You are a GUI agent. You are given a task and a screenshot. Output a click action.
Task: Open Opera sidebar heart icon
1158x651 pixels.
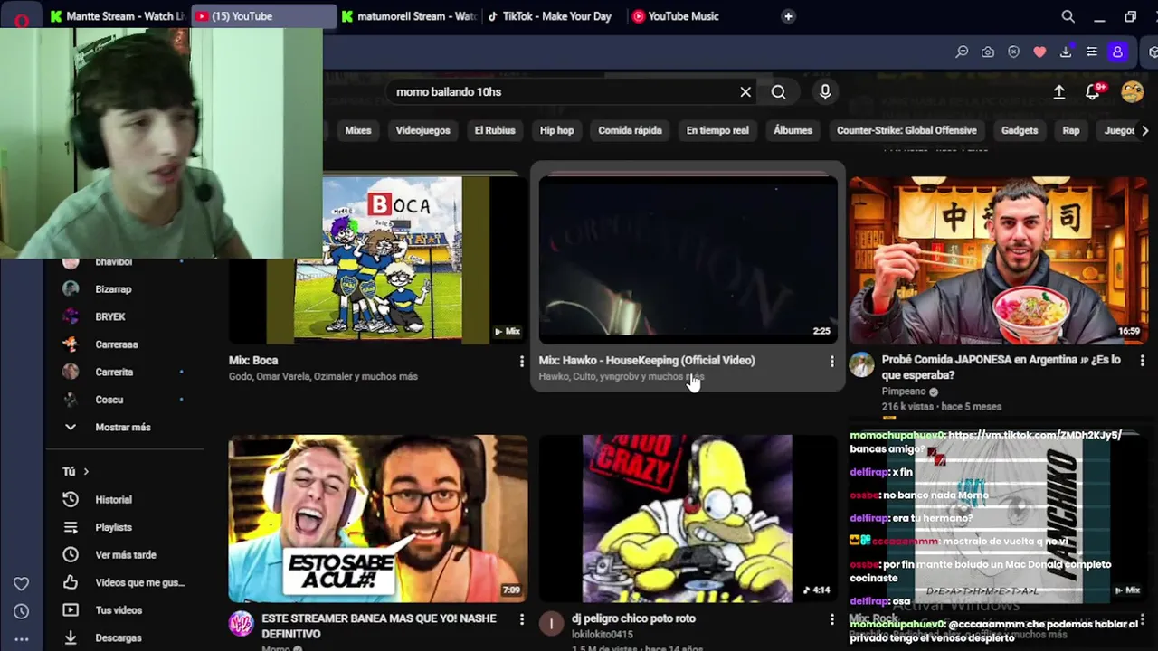[21, 584]
